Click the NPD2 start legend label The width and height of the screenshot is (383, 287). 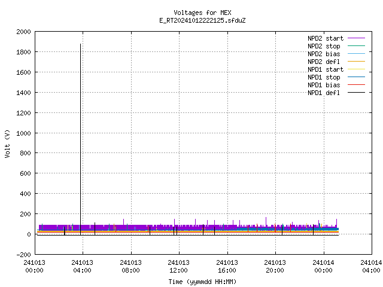coord(326,38)
